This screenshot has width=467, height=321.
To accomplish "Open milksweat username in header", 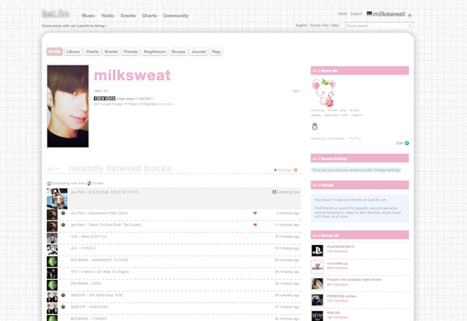I will coord(388,14).
